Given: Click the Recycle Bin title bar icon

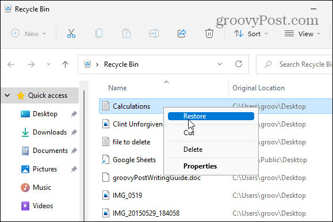Looking at the screenshot, I should click(x=8, y=9).
